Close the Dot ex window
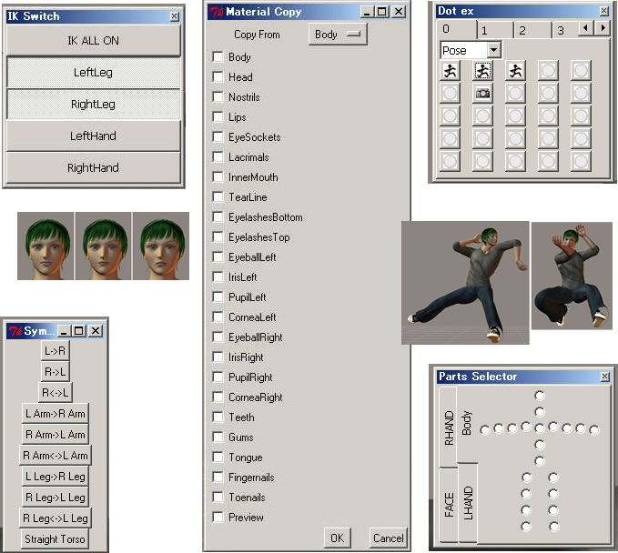Screen dimensions: 618x553 pyautogui.click(x=603, y=11)
